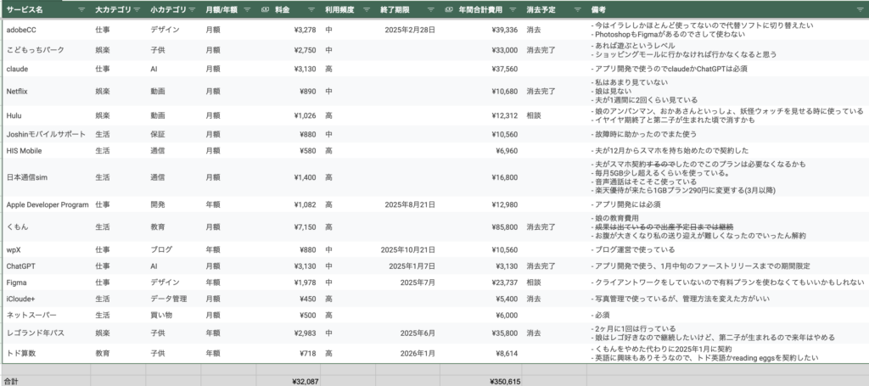Select total annual cost ¥350,615 cell
The height and width of the screenshot is (386, 869).
tap(481, 382)
